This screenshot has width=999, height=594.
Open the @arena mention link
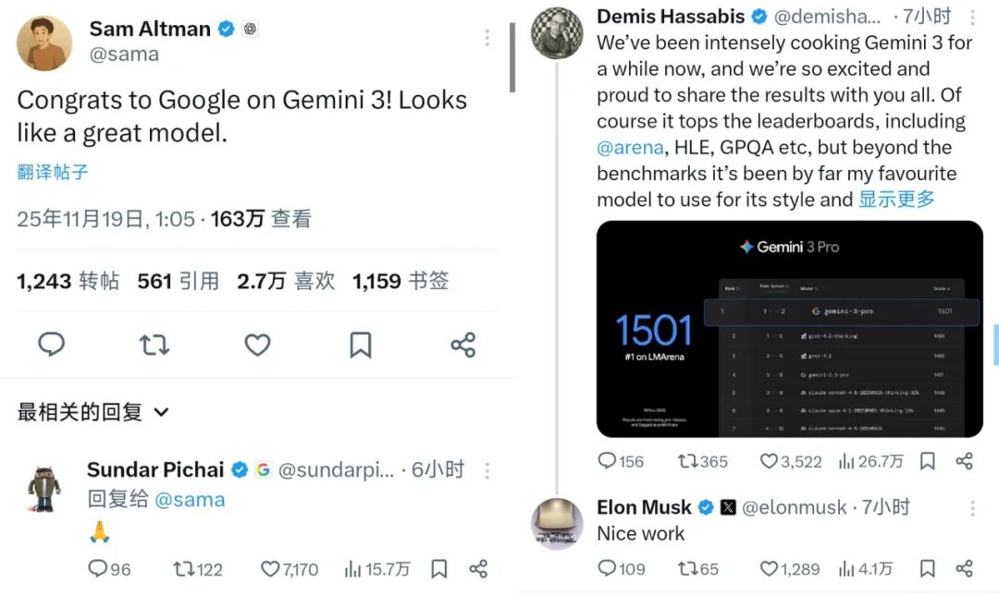[630, 148]
